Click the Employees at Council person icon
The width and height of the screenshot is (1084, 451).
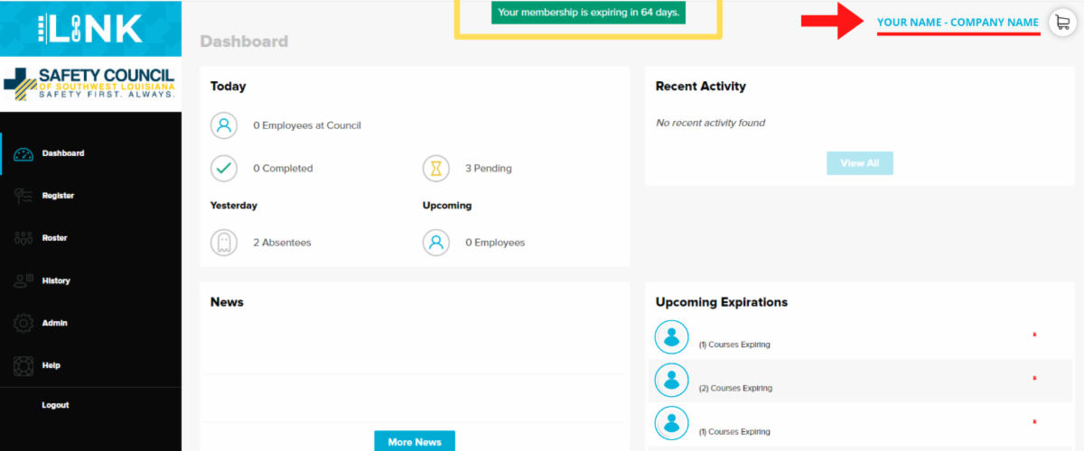(224, 125)
